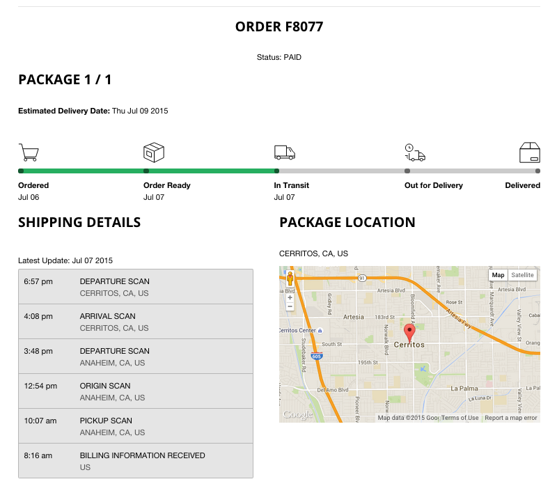This screenshot has width=557, height=493.
Task: Click the Out for Delivery progress dot
Action: click(407, 171)
